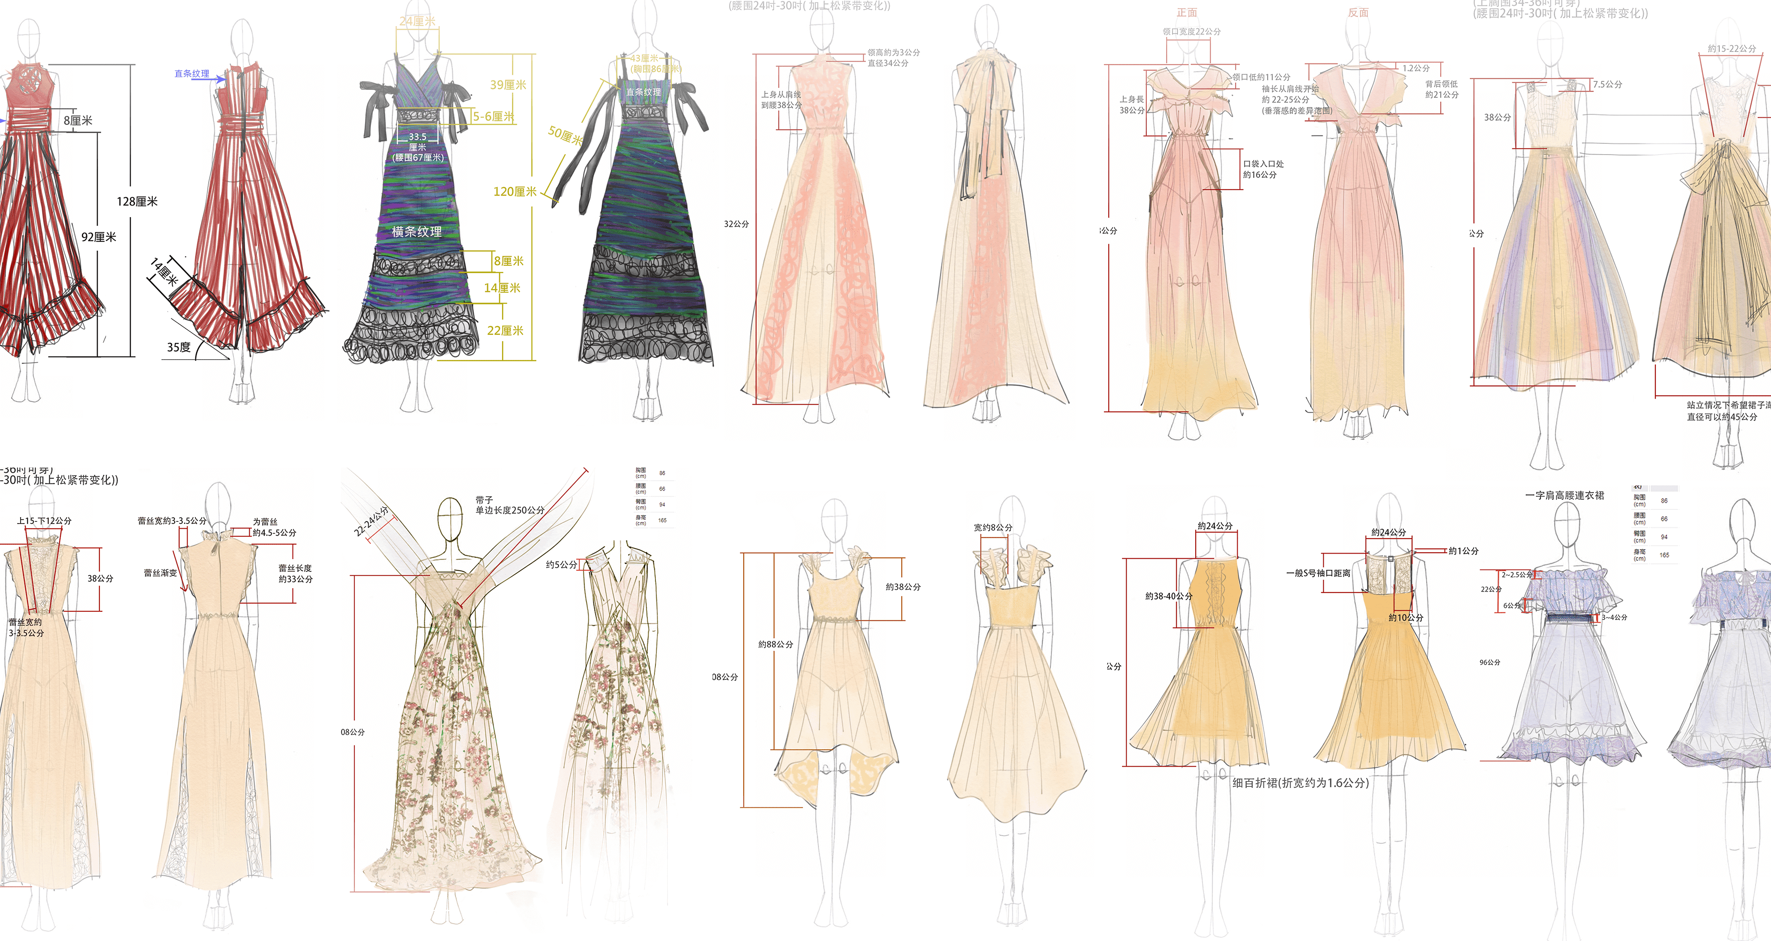Click the '上15-下12公分' lace panel label
Image resolution: width=1771 pixels, height=941 pixels.
point(44,521)
